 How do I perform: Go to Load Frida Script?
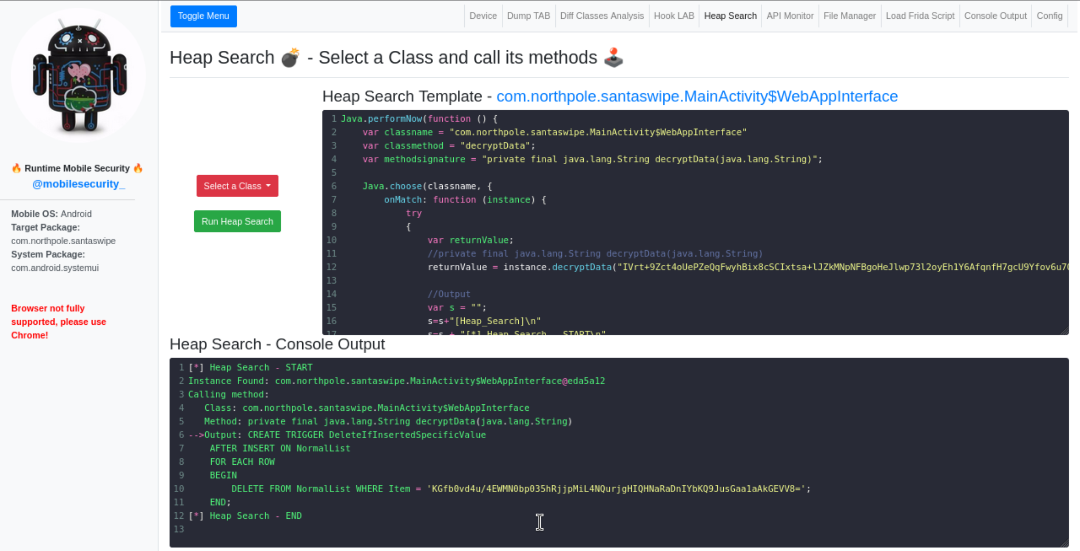pyautogui.click(x=920, y=16)
